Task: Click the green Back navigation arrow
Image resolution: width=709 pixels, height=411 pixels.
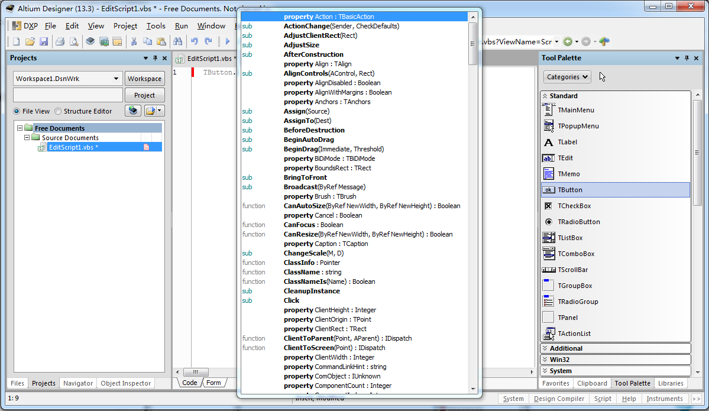Action: click(x=568, y=41)
